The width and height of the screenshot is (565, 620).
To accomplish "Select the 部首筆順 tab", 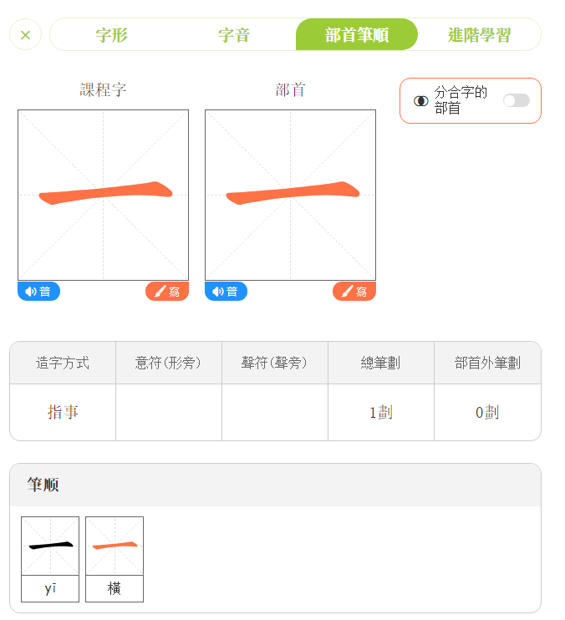I will coord(357,35).
